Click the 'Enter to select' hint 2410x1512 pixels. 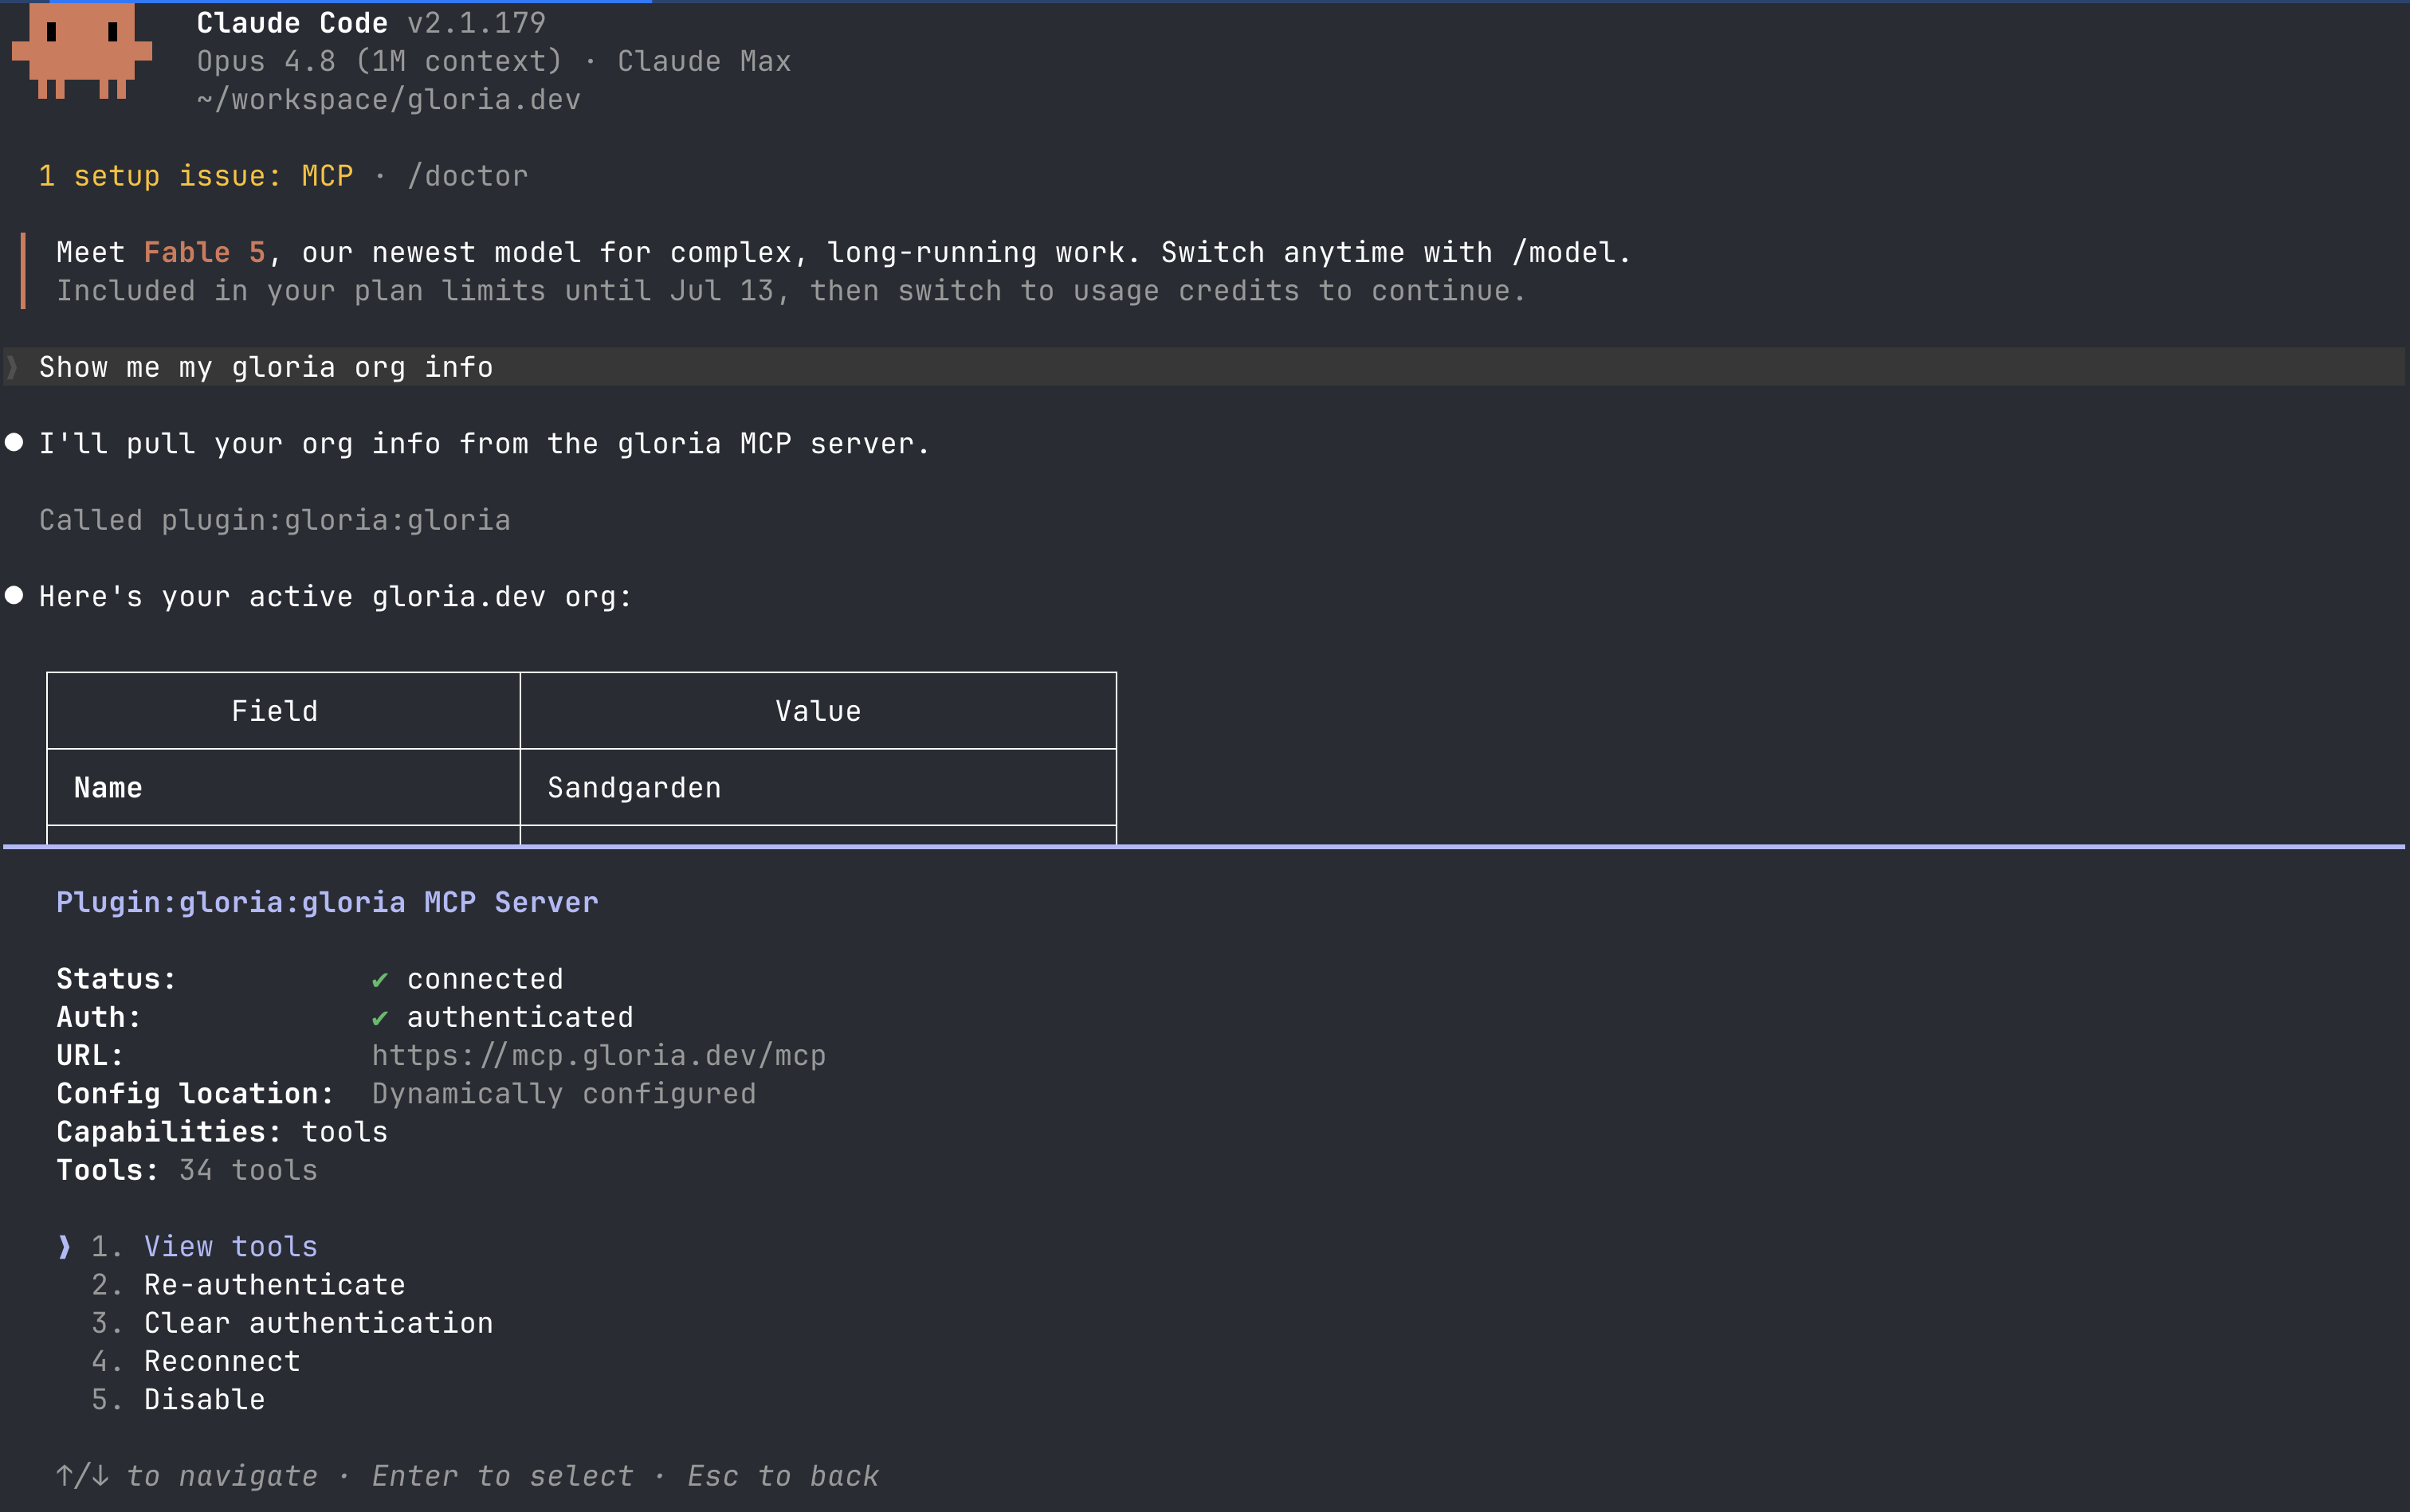coord(502,1477)
